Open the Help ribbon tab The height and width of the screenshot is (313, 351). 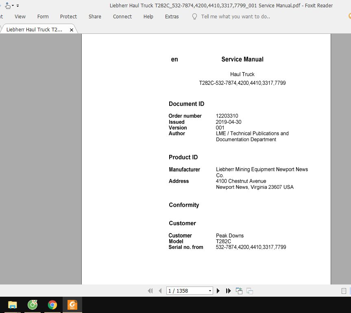(x=148, y=17)
